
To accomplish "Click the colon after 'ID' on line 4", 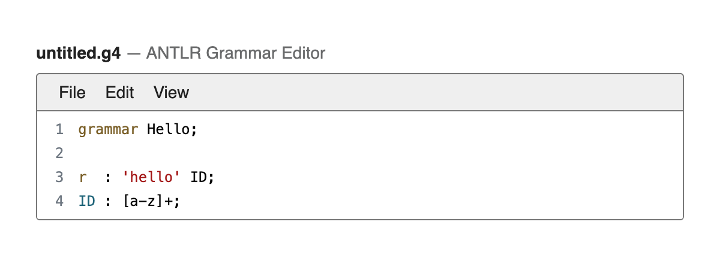I will (108, 202).
